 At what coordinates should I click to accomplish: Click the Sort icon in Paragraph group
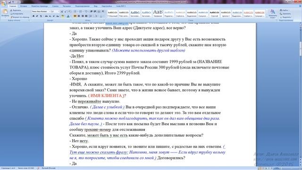(x=99, y=11)
